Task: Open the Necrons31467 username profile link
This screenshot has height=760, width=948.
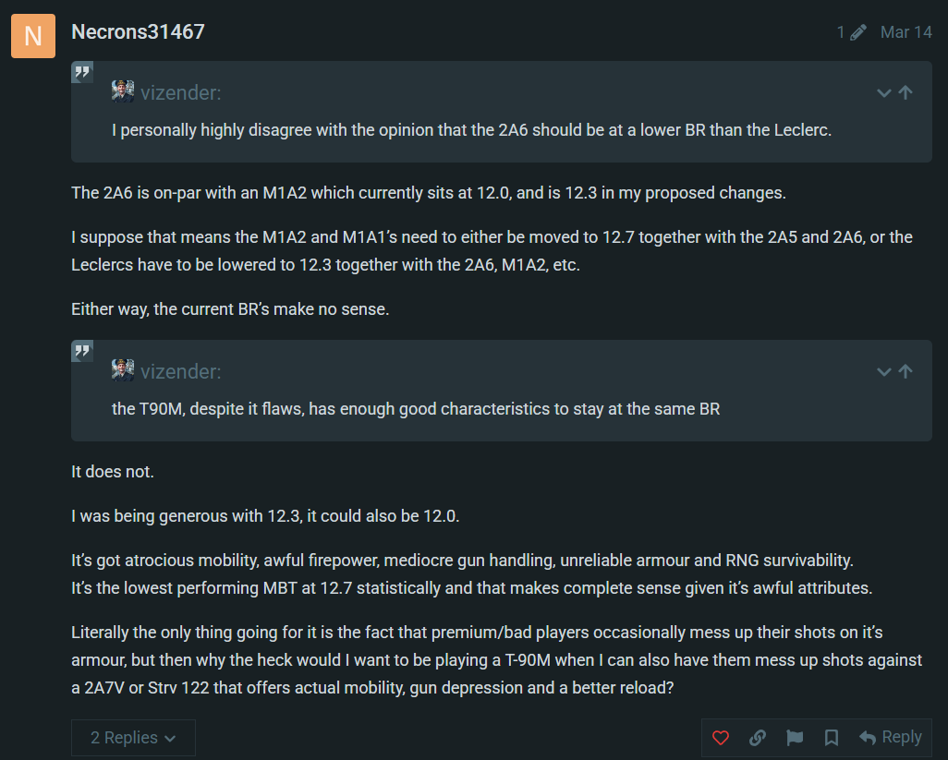Action: [x=138, y=31]
